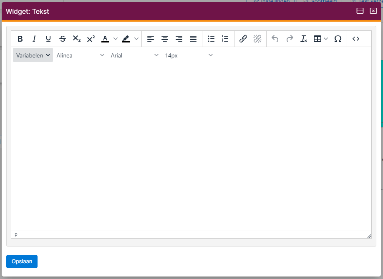Click inside the text editor area
The image size is (383, 279).
coord(191,147)
